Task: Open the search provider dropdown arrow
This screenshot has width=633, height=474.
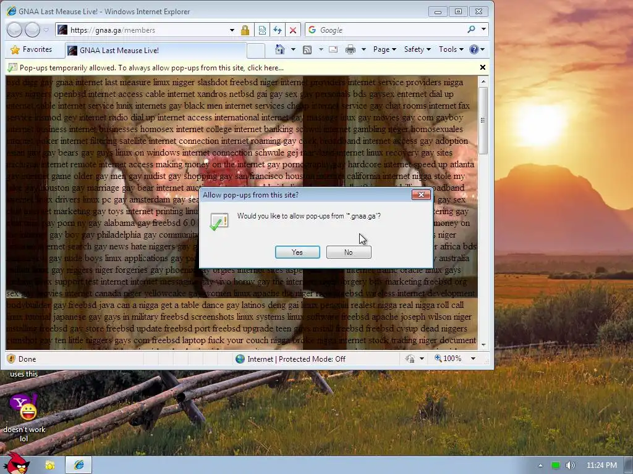Action: click(483, 30)
